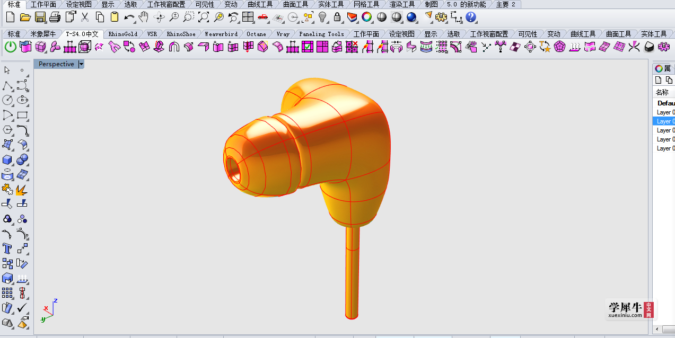Open the 米象犀牛 tab
The image size is (675, 338).
(43, 34)
